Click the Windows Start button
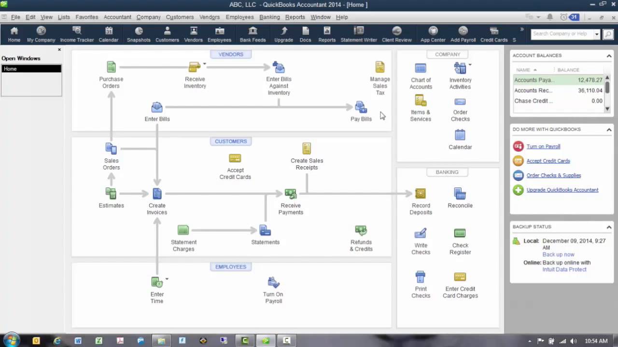Viewport: 618px width, 347px height. point(11,340)
